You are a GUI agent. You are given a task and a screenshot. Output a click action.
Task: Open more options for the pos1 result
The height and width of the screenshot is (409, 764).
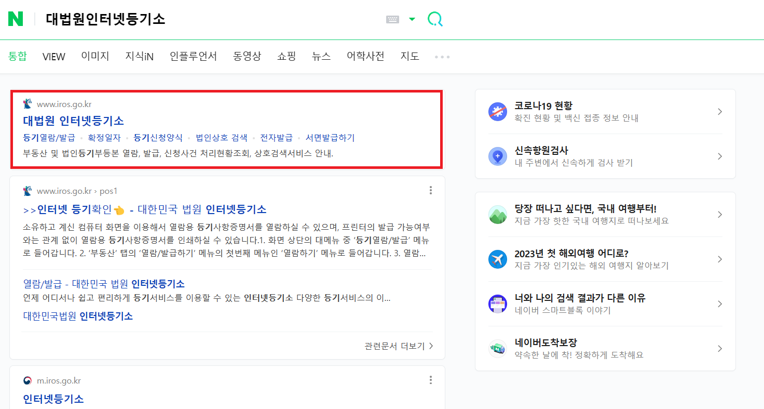click(x=430, y=191)
